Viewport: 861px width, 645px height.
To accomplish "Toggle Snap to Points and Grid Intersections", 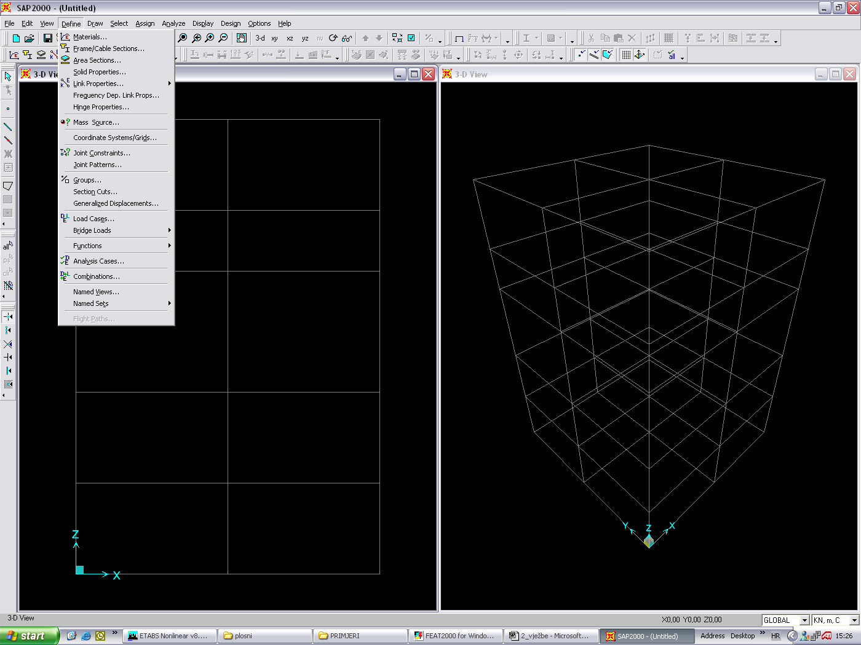I will click(x=8, y=317).
